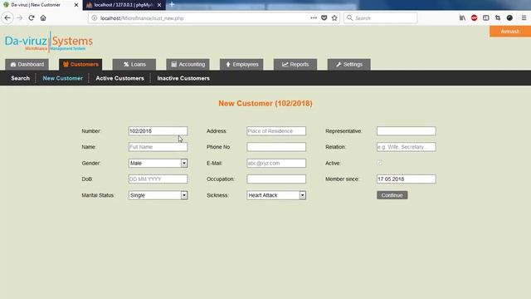Viewport: 531px width, 299px height.
Task: Click the browser forward arrow
Action: coord(20,18)
